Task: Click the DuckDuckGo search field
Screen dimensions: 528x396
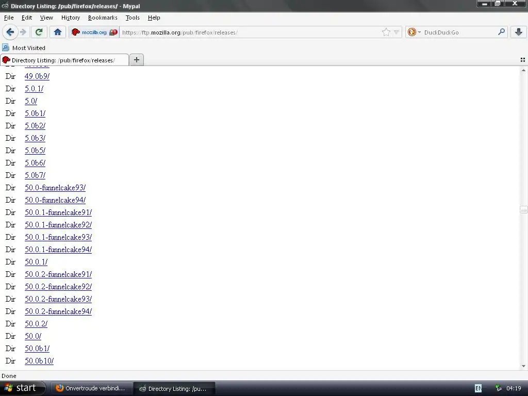Action: 458,32
